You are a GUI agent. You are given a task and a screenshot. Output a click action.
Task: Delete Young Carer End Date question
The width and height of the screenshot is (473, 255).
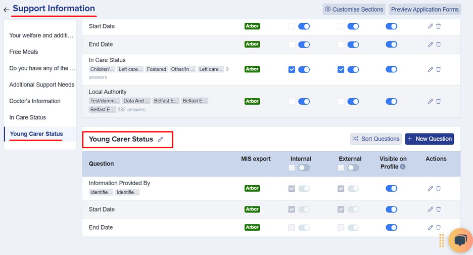click(x=439, y=228)
